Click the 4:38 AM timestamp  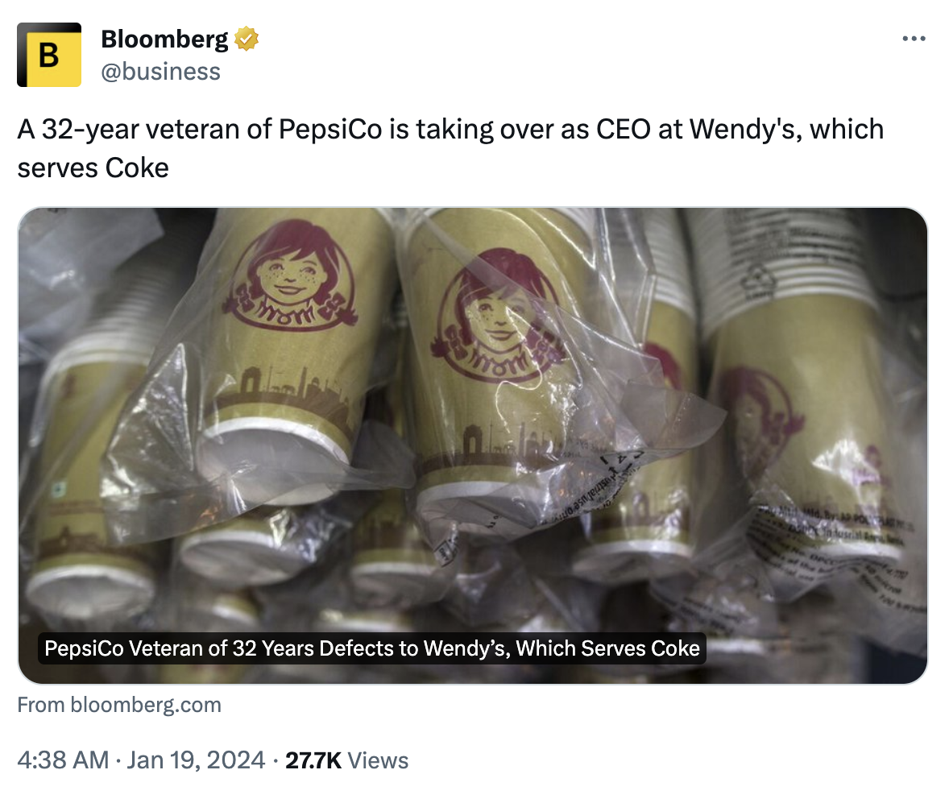63,760
